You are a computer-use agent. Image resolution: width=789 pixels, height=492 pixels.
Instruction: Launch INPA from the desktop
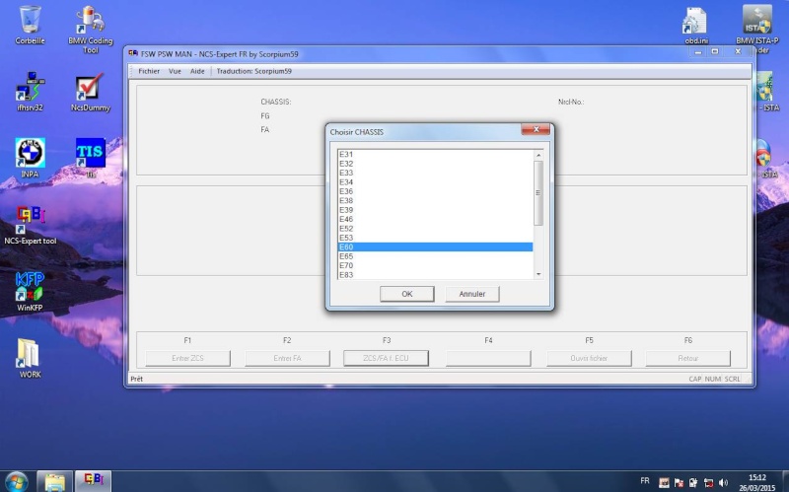30,158
